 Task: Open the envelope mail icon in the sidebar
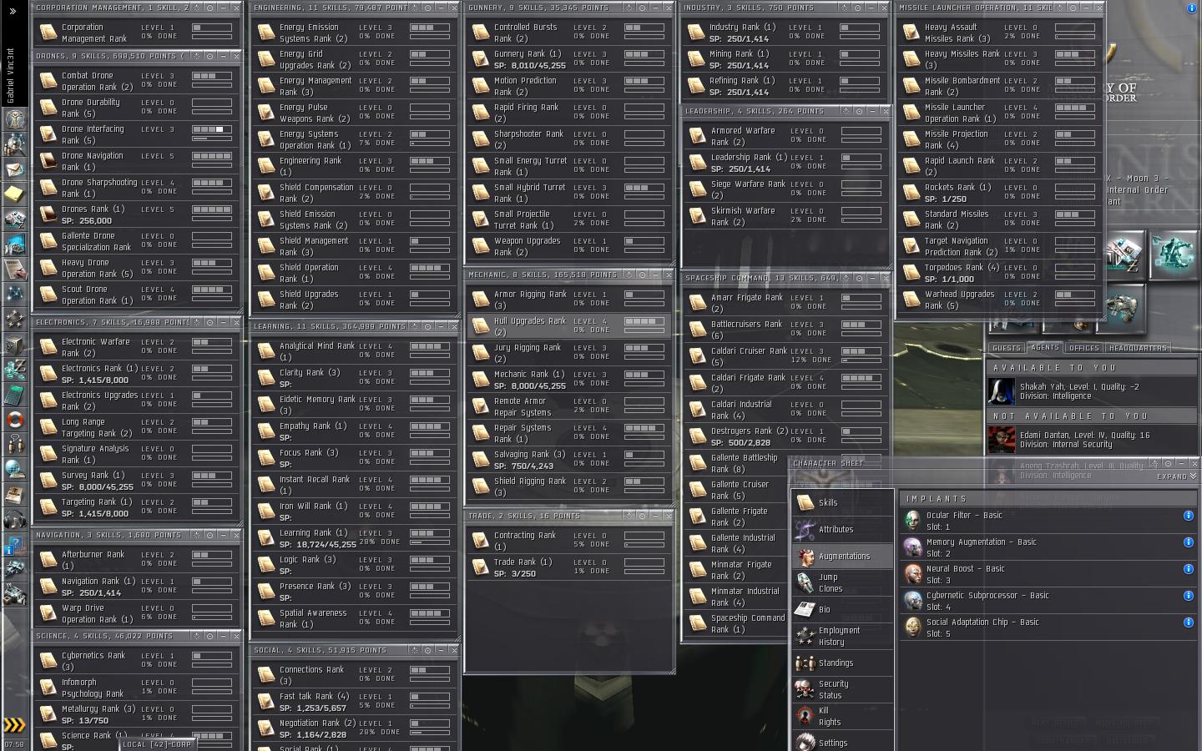click(15, 169)
